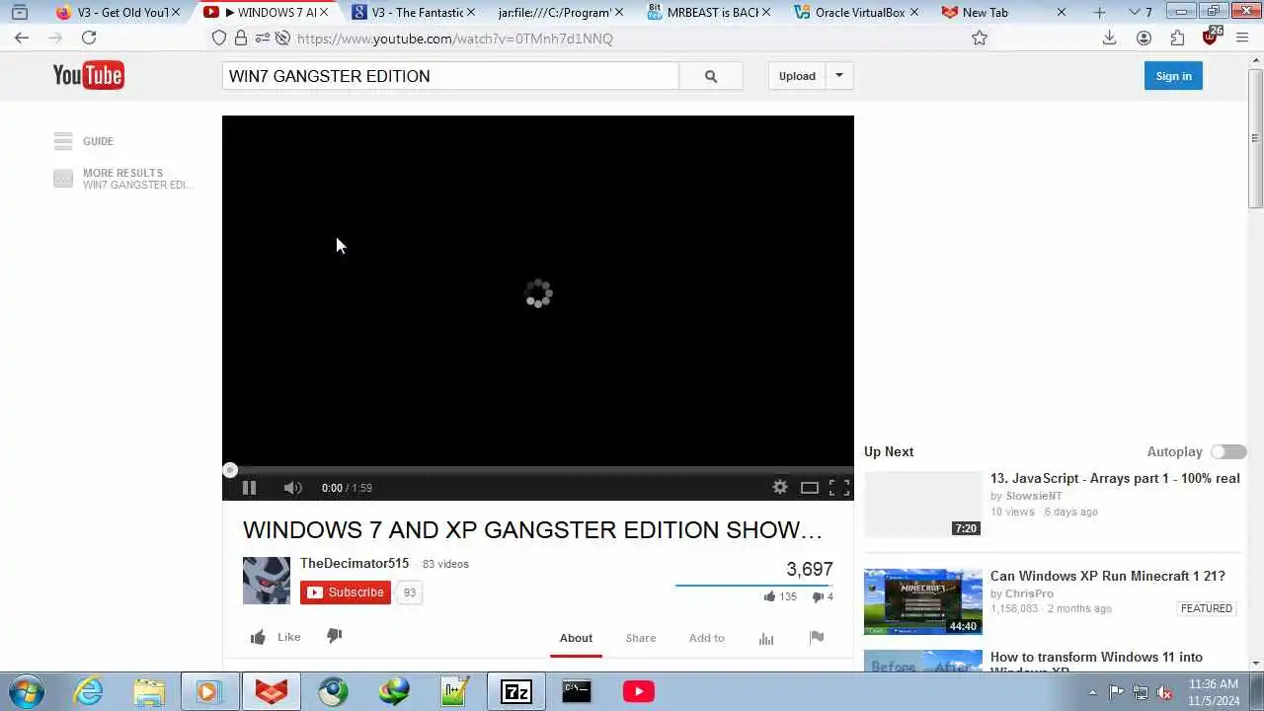Open the list all tabs dropdown

coord(1135,13)
